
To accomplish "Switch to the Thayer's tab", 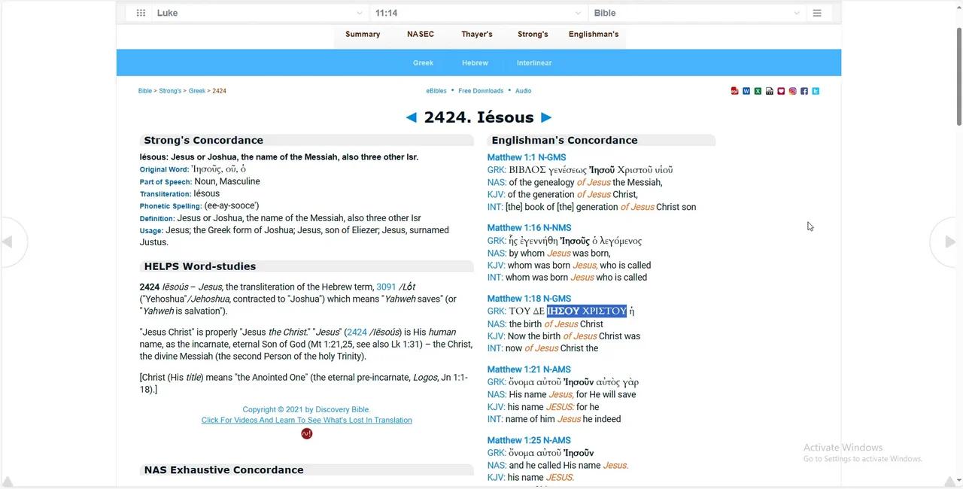I will pyautogui.click(x=477, y=34).
